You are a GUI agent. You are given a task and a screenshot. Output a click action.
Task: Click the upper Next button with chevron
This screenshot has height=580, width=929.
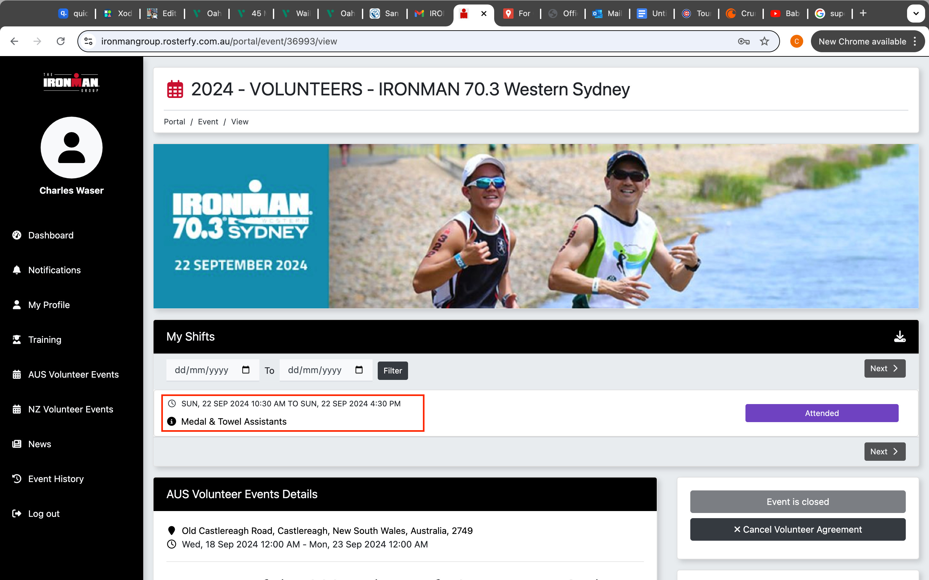(x=884, y=368)
